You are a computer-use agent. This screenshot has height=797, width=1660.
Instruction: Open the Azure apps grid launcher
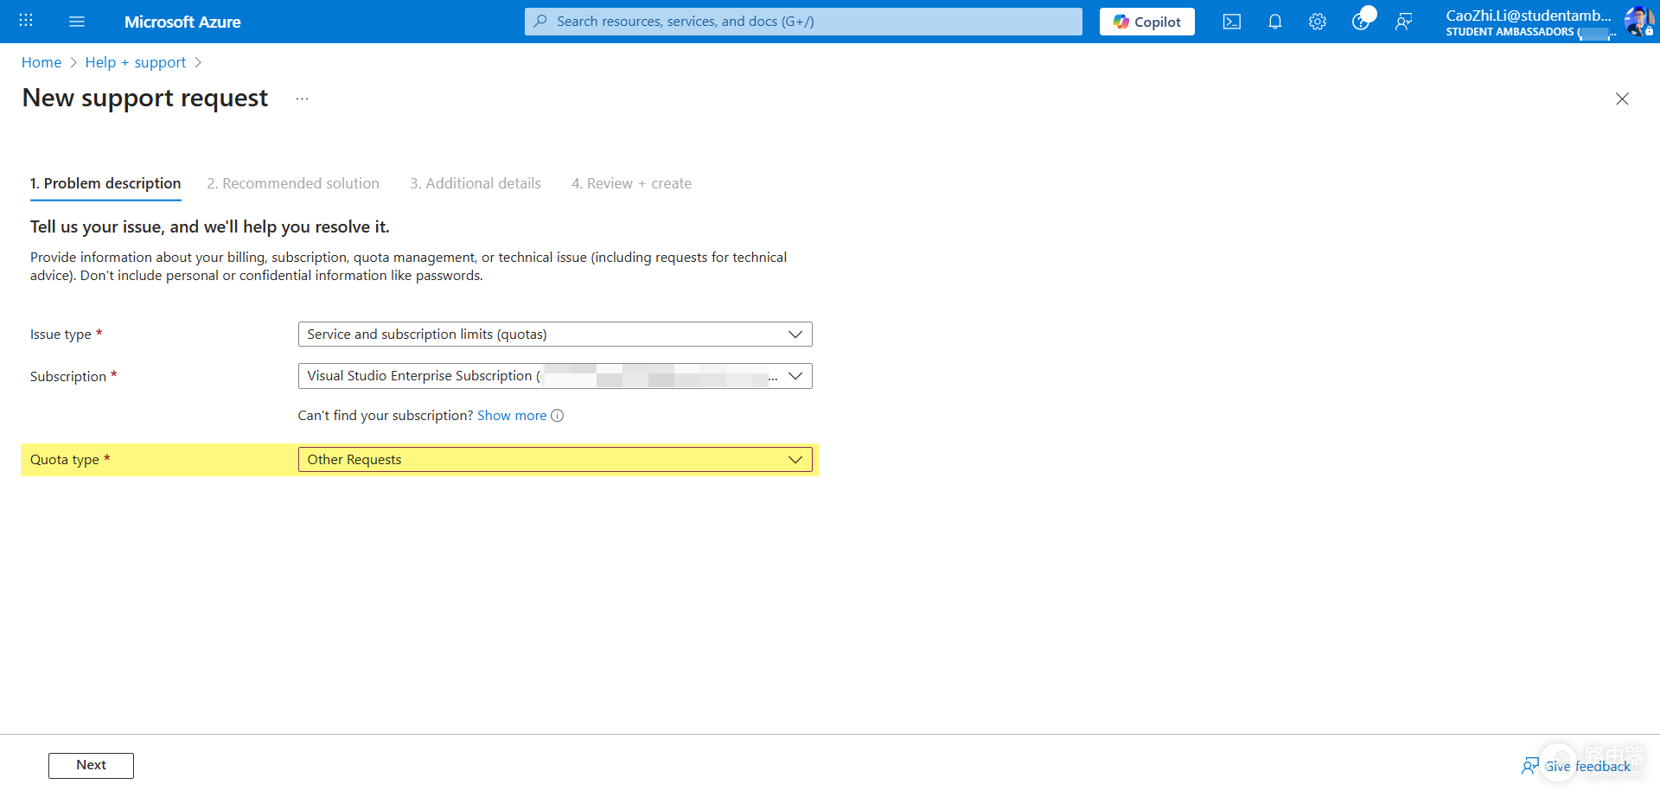(x=26, y=21)
